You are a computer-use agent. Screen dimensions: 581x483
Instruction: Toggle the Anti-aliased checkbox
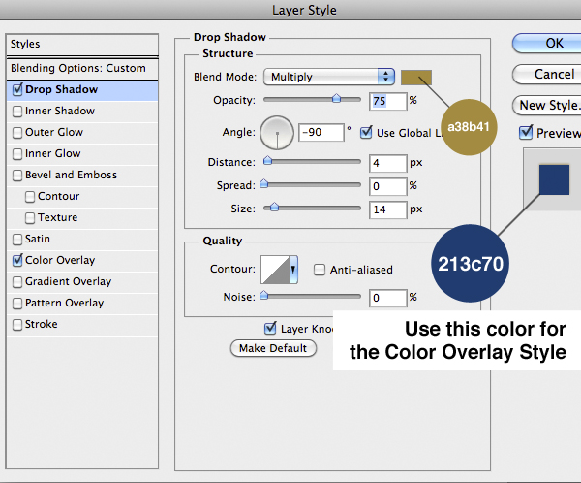coord(320,271)
